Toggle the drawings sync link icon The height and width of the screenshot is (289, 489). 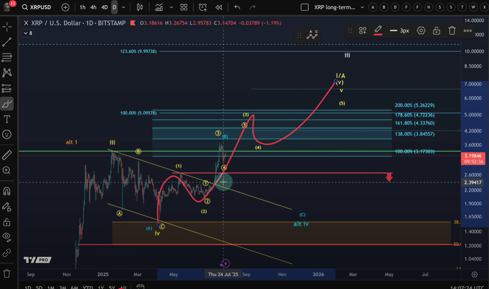[7, 253]
